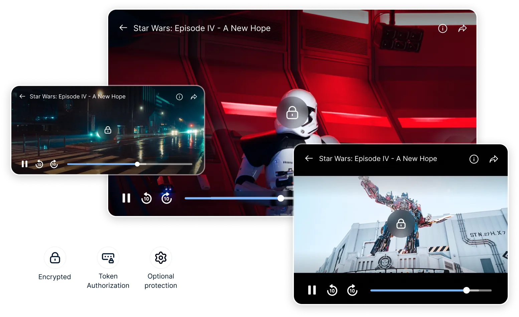Click the Token Authorization icon

(108, 258)
